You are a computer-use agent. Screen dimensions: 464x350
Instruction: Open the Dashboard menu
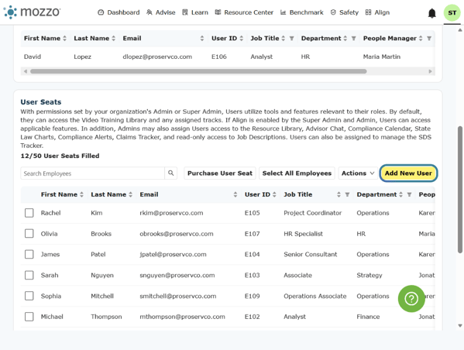(x=119, y=12)
